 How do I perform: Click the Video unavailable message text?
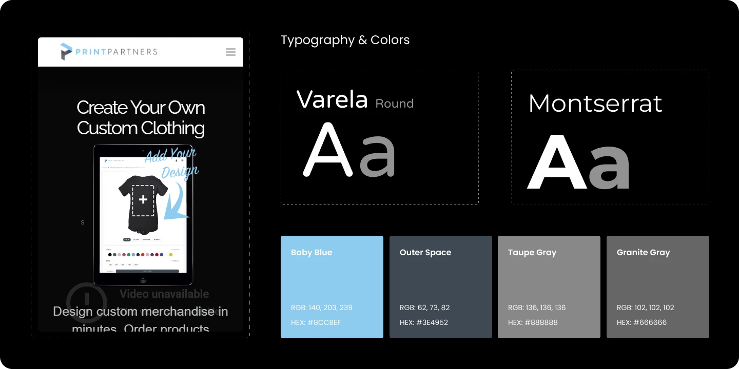pyautogui.click(x=164, y=294)
